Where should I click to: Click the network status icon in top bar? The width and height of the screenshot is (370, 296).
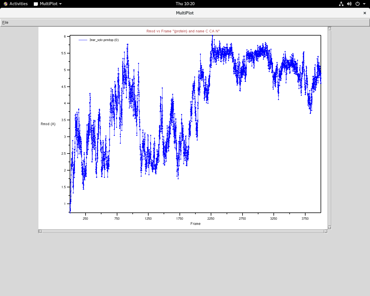(341, 4)
